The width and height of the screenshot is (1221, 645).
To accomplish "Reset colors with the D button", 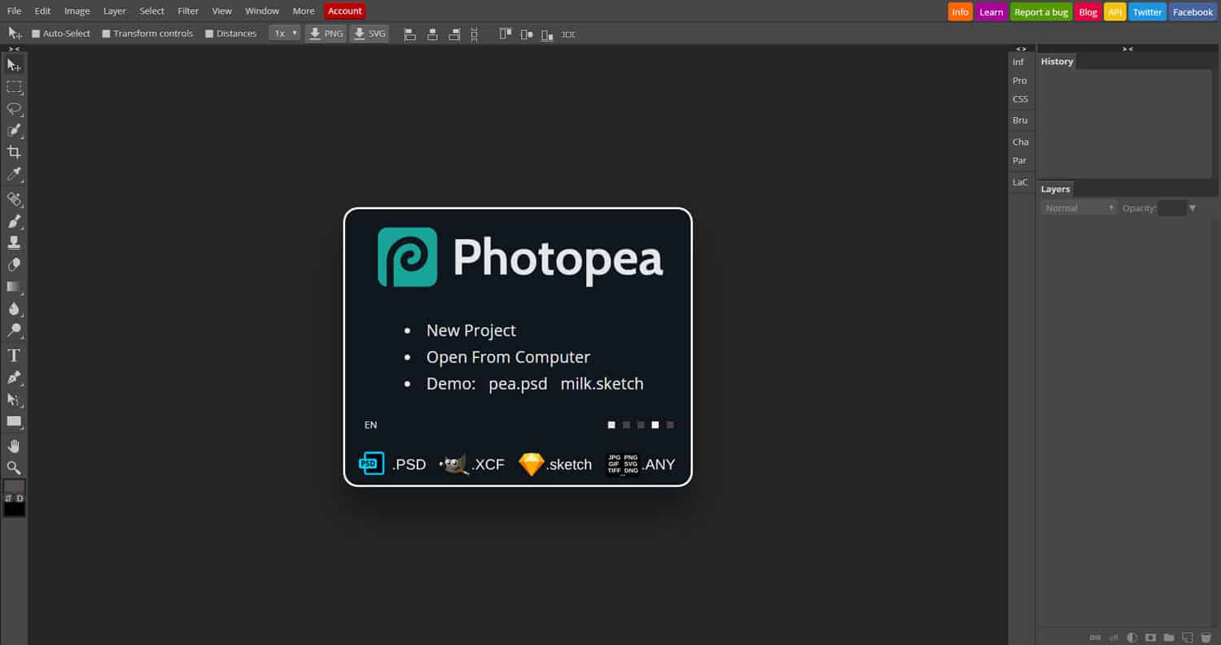I will (20, 498).
